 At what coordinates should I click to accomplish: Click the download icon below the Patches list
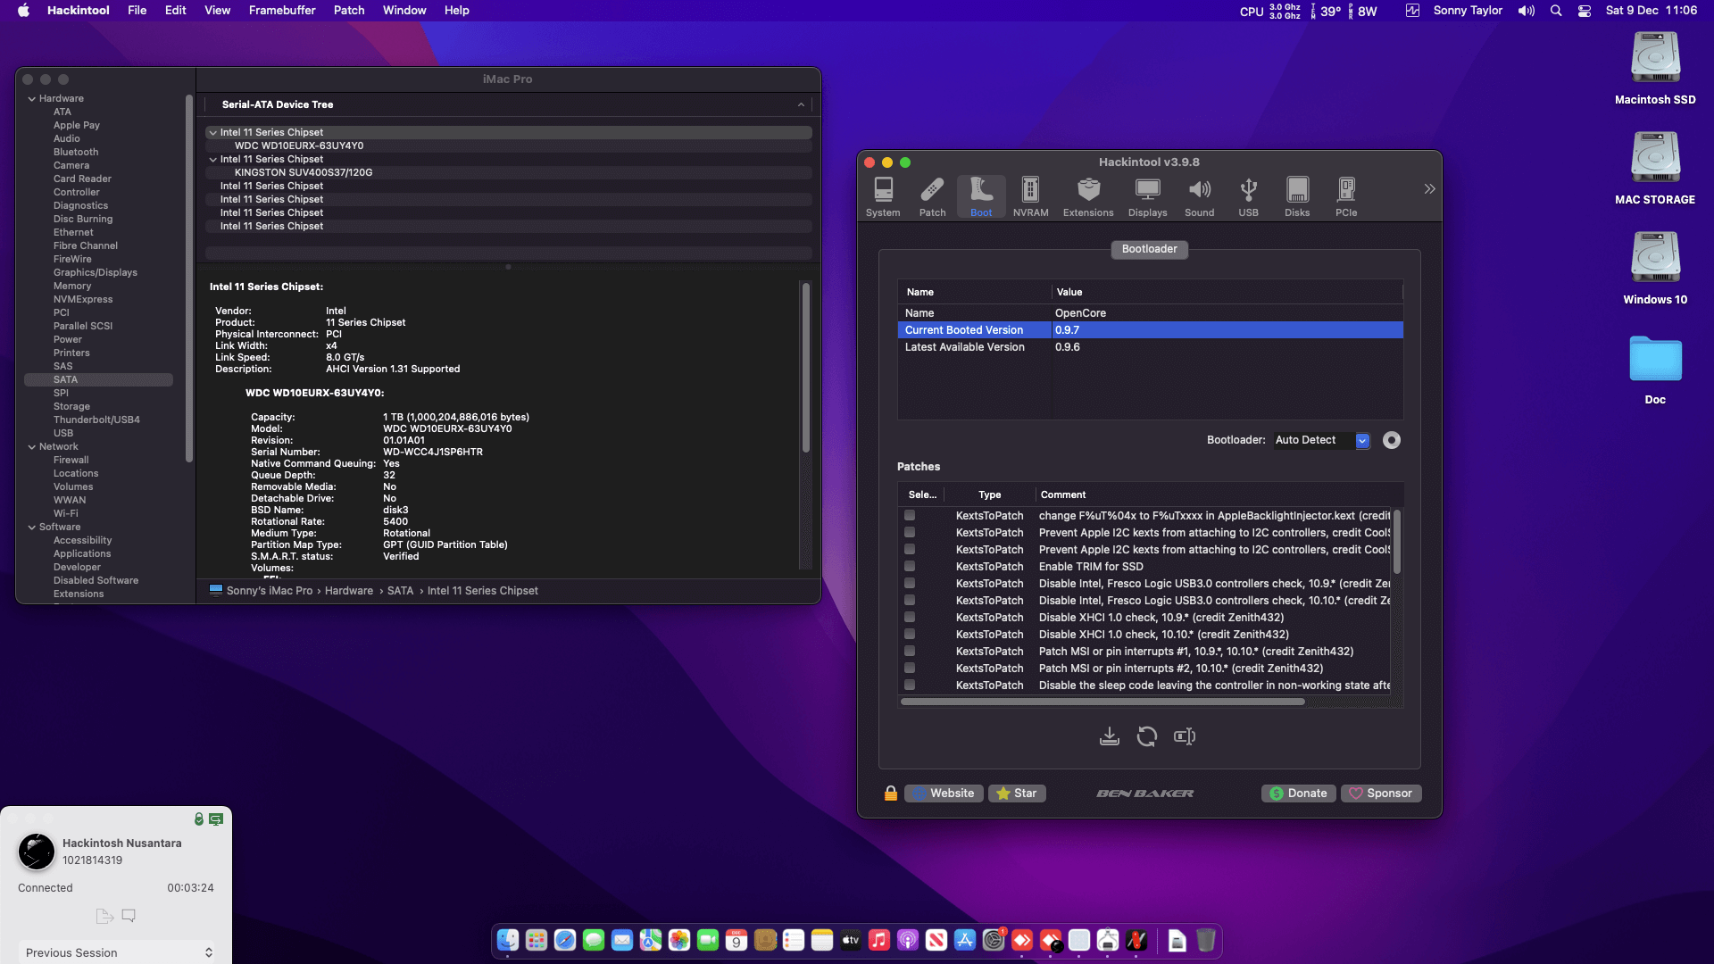(1109, 736)
